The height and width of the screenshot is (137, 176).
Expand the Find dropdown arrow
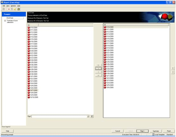tap(88, 116)
